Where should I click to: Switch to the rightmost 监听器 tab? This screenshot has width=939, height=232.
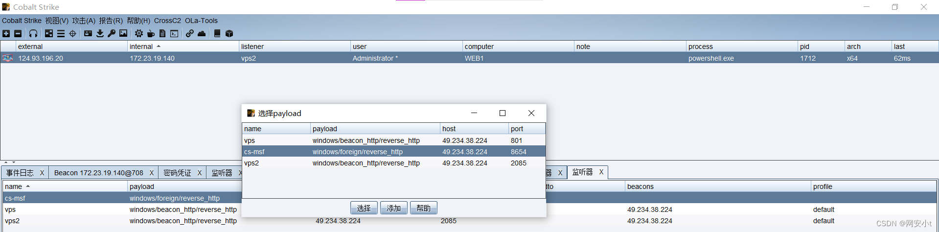(x=582, y=172)
